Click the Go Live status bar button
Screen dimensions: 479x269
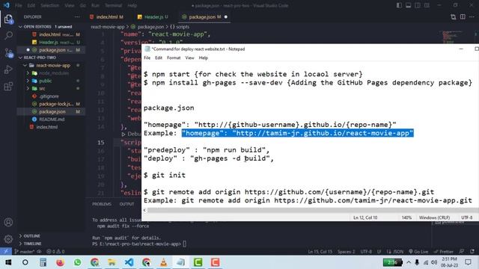pyautogui.click(x=418, y=252)
